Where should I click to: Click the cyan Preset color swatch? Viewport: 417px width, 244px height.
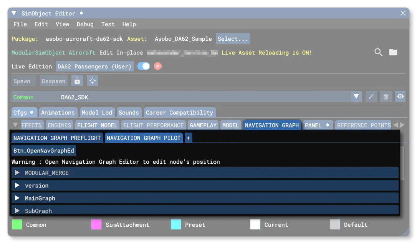tap(176, 224)
